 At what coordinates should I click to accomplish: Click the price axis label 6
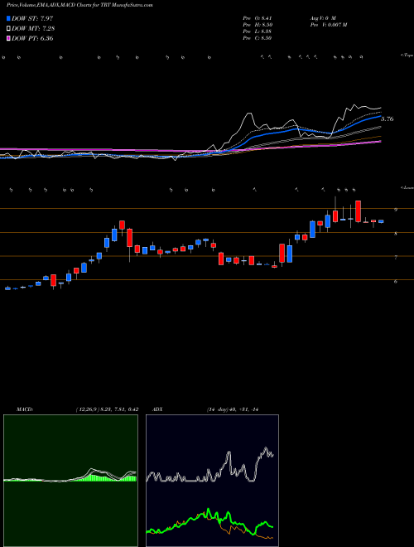[396, 281]
